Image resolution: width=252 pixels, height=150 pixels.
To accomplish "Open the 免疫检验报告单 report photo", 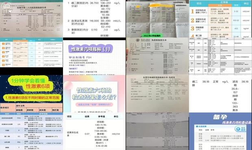I will pos(158,56).
